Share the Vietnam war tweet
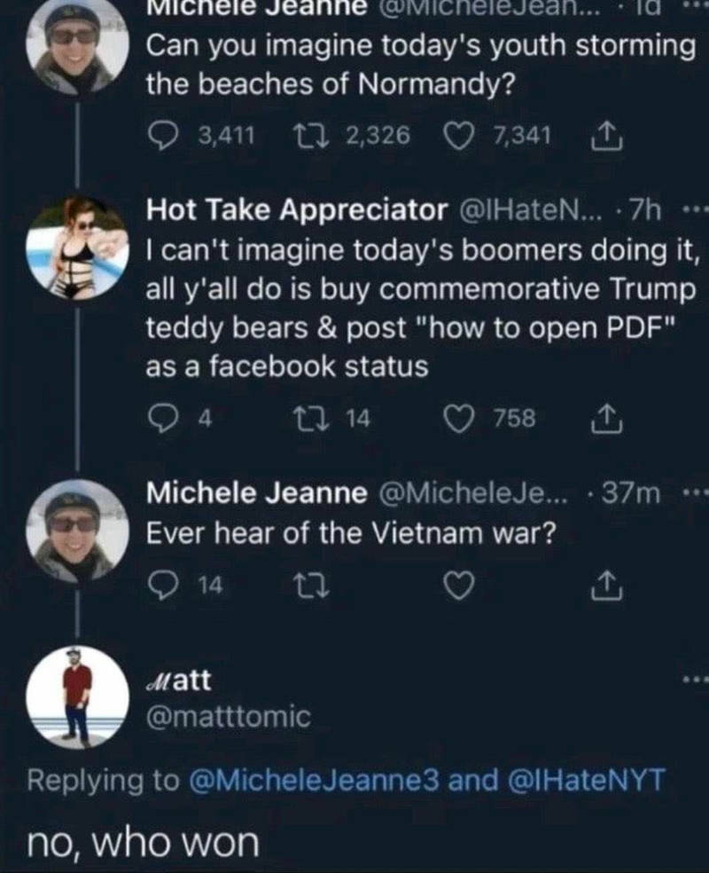 click(605, 586)
